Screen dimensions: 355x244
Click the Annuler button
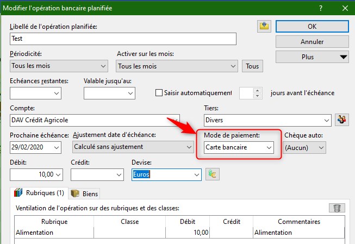coord(312,42)
